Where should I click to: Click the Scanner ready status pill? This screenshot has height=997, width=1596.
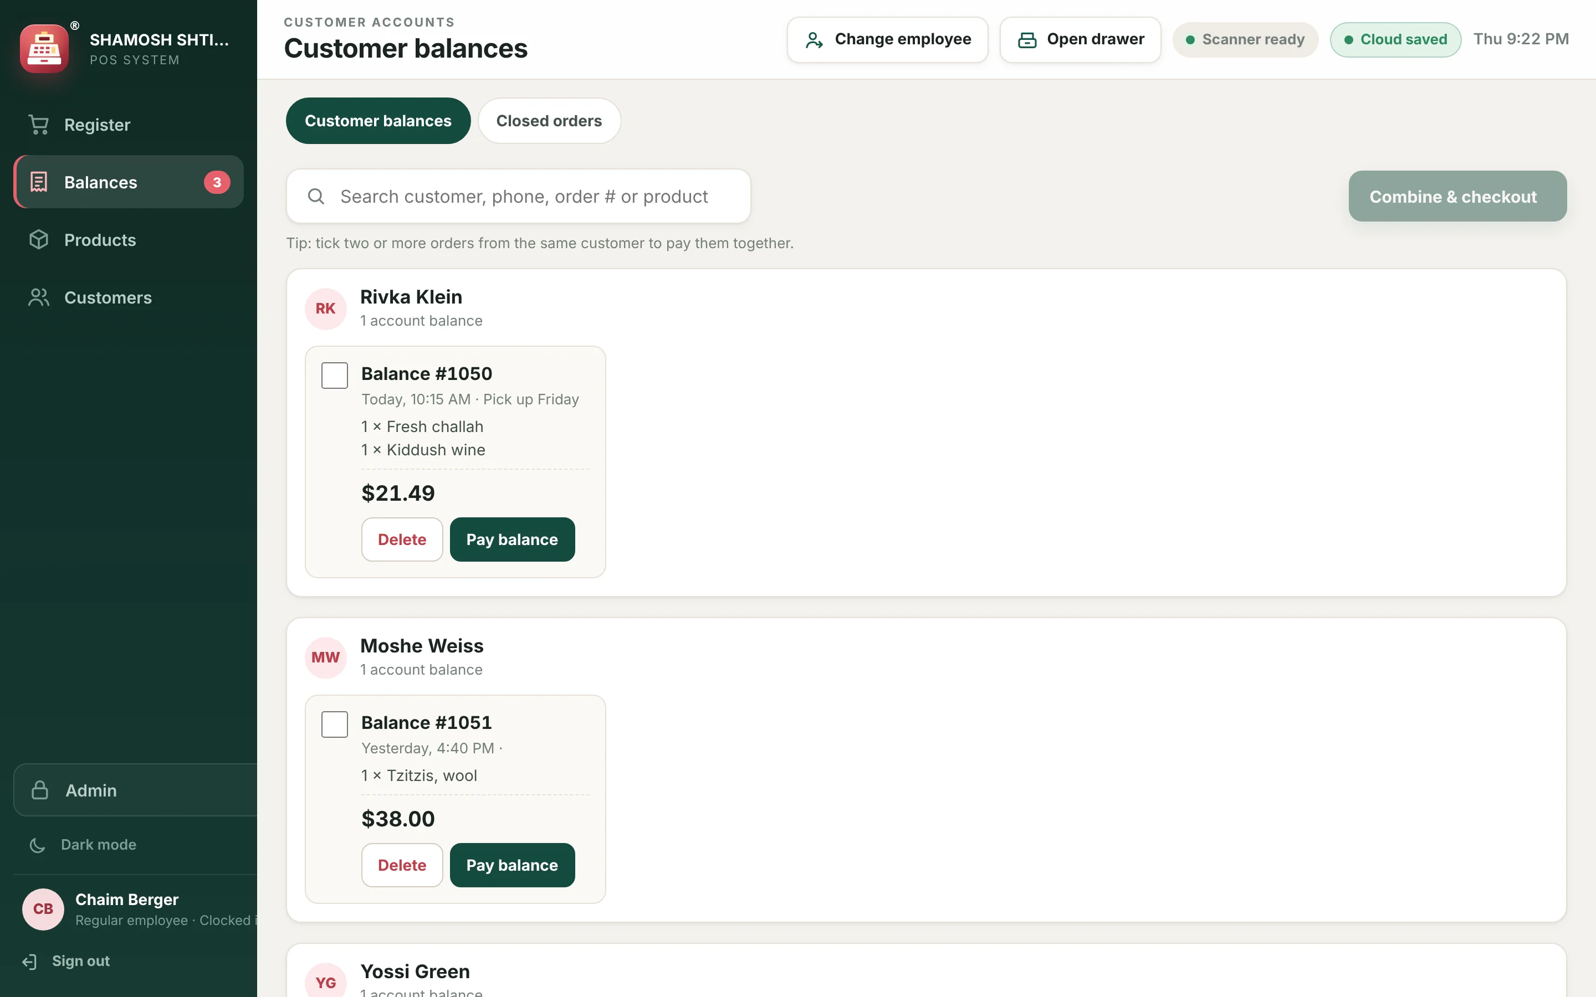coord(1245,39)
